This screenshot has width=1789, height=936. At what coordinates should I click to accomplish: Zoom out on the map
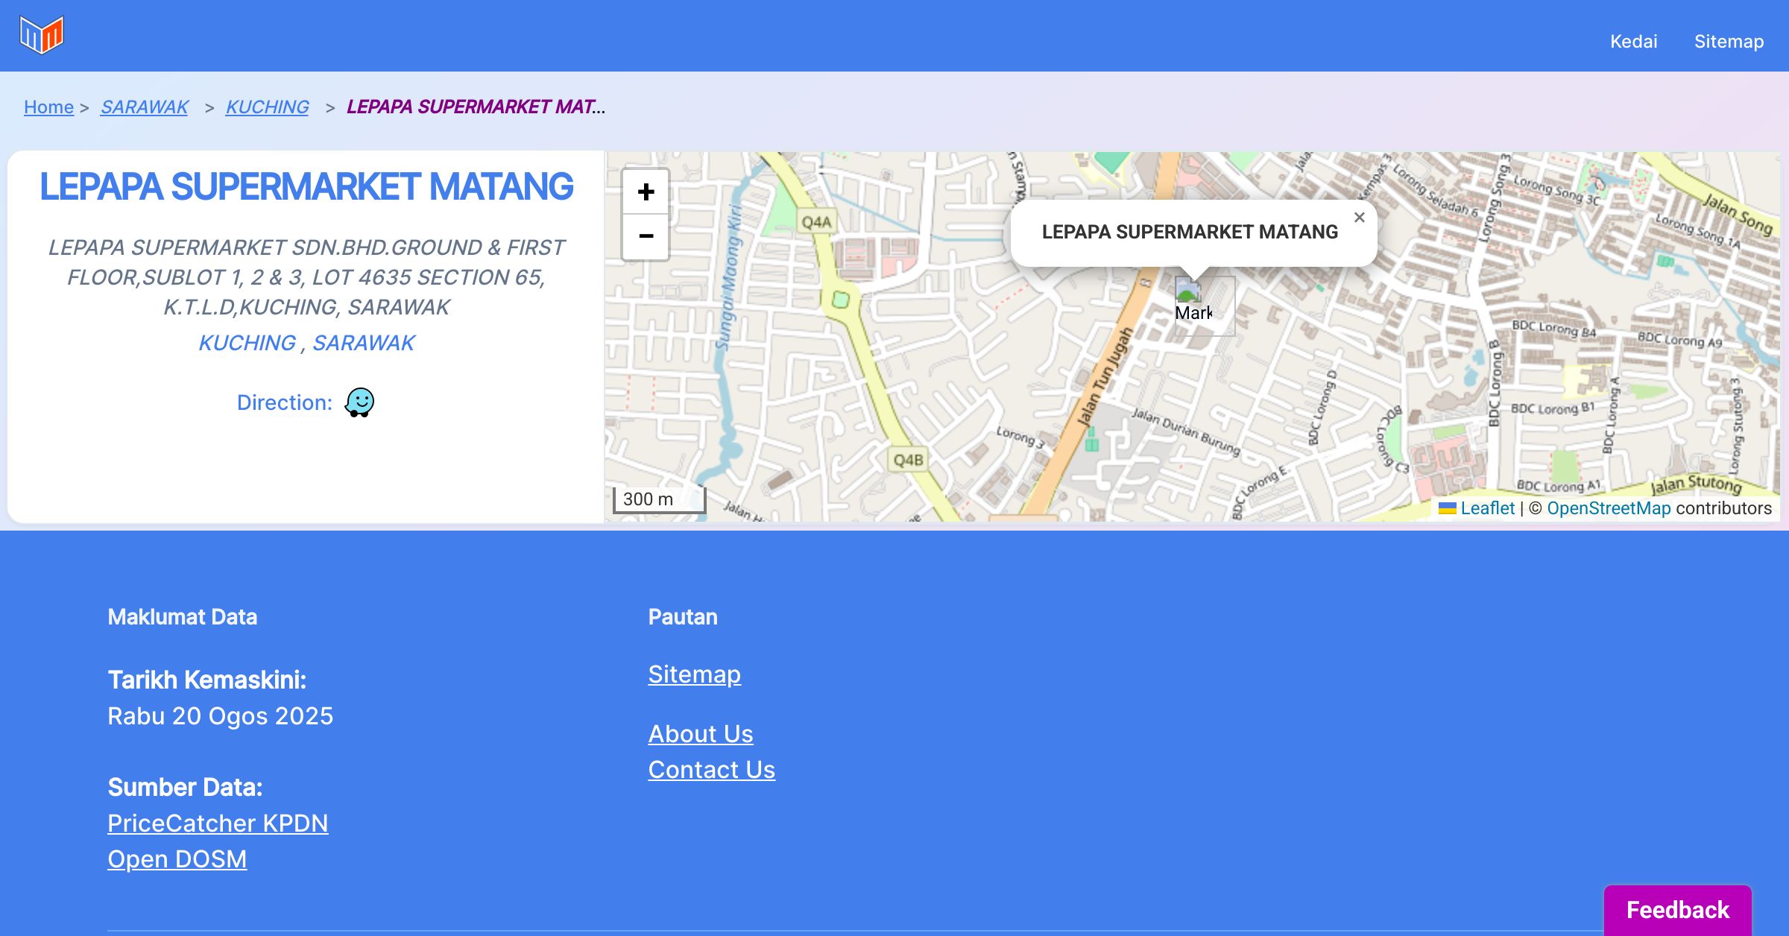point(646,237)
